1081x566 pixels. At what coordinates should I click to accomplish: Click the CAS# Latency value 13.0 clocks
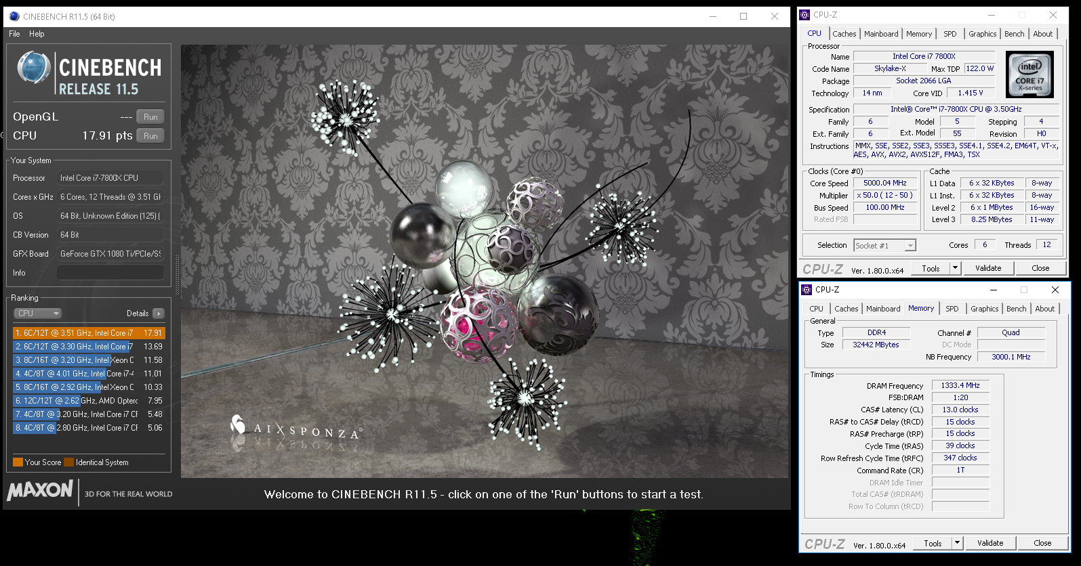[x=960, y=410]
